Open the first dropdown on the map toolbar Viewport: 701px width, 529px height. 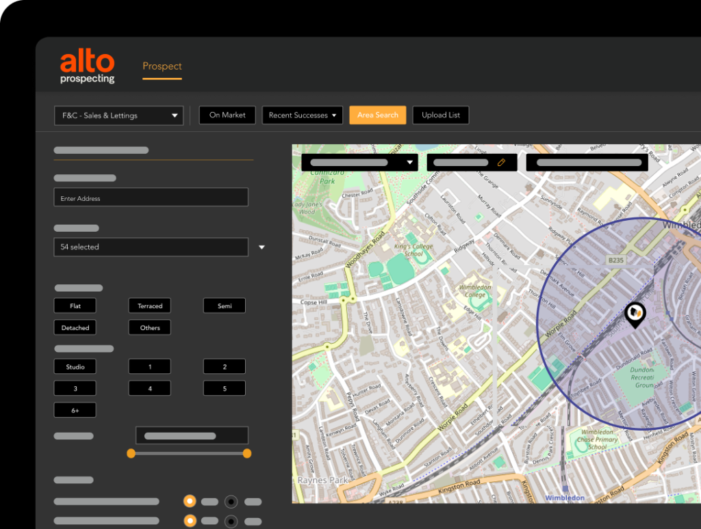(359, 163)
